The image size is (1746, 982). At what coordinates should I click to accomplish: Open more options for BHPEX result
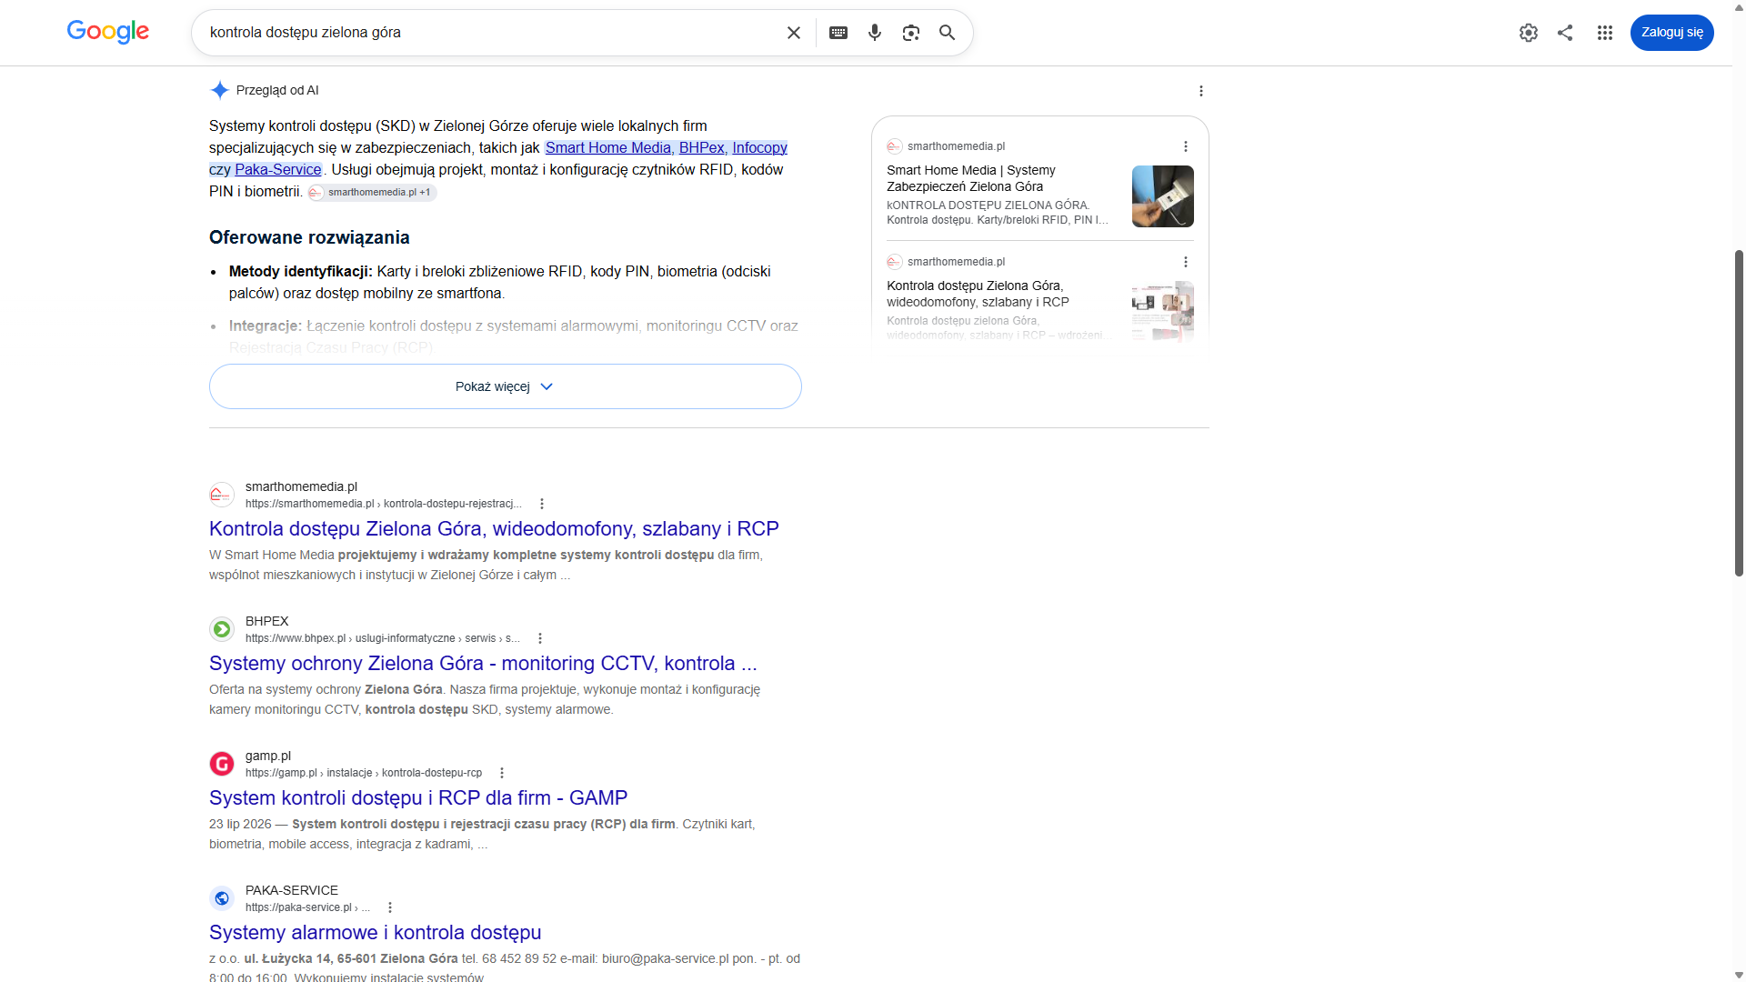[540, 638]
